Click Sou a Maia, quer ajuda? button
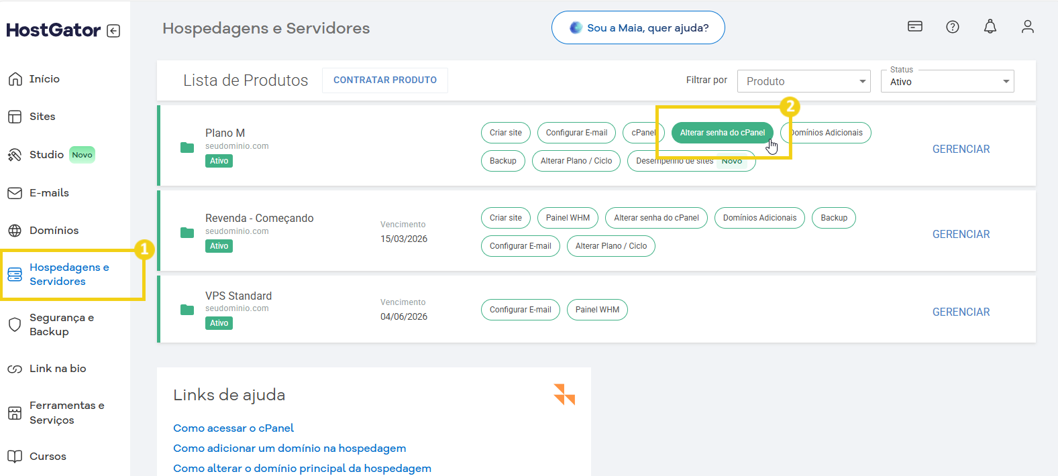Screen dimensions: 1058x476 pyautogui.click(x=638, y=27)
